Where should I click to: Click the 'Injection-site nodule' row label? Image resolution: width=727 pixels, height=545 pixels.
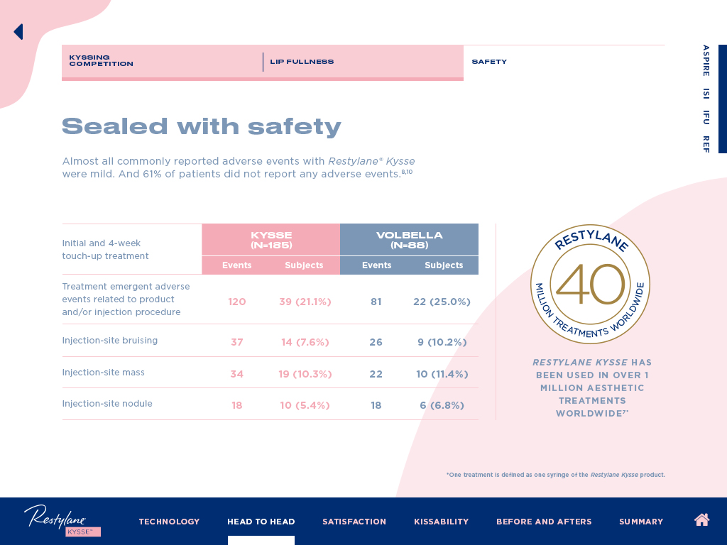(107, 404)
